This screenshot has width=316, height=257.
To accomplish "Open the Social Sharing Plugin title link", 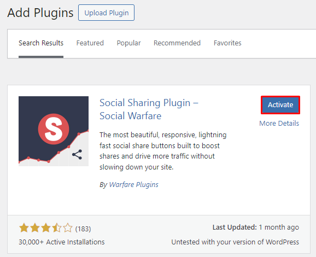I will coord(149,109).
